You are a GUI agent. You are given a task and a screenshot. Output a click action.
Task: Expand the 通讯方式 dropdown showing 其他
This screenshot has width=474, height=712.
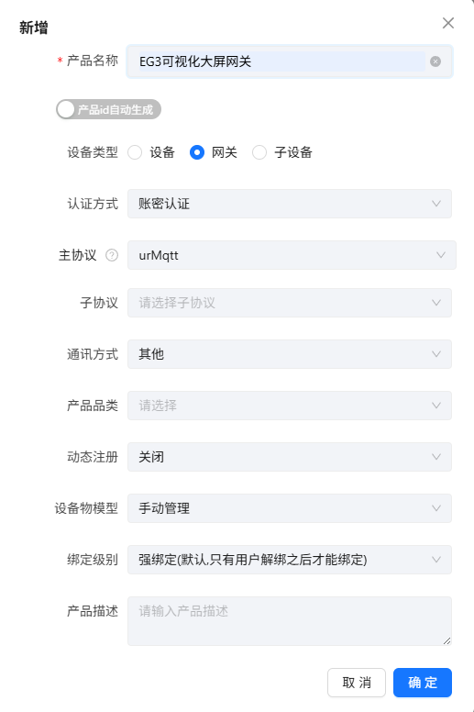290,354
